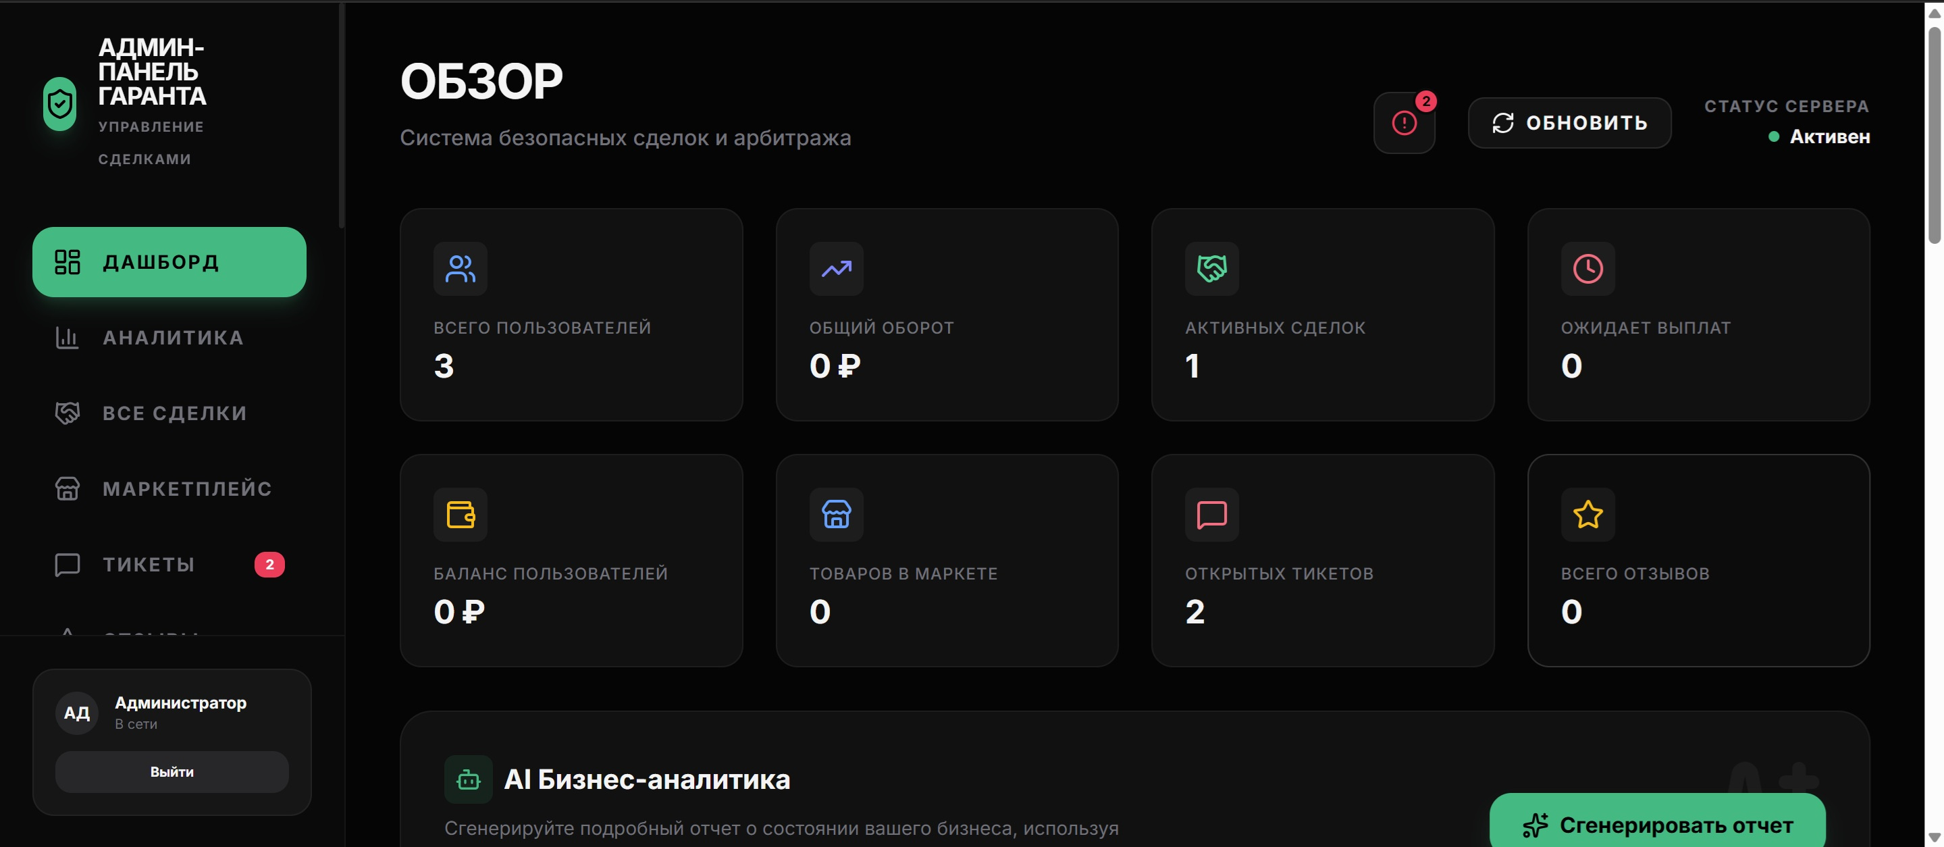
Task: Click the handshake icon in Активных сделок card
Action: (x=1212, y=269)
